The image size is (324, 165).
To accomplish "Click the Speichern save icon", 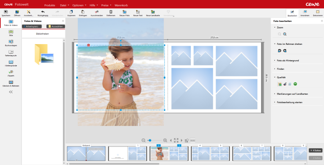I will click(x=6, y=13).
